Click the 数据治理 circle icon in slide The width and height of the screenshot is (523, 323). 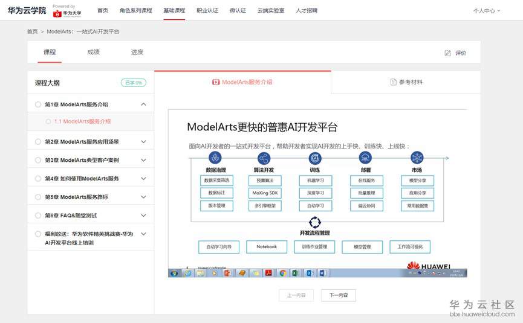(215, 158)
